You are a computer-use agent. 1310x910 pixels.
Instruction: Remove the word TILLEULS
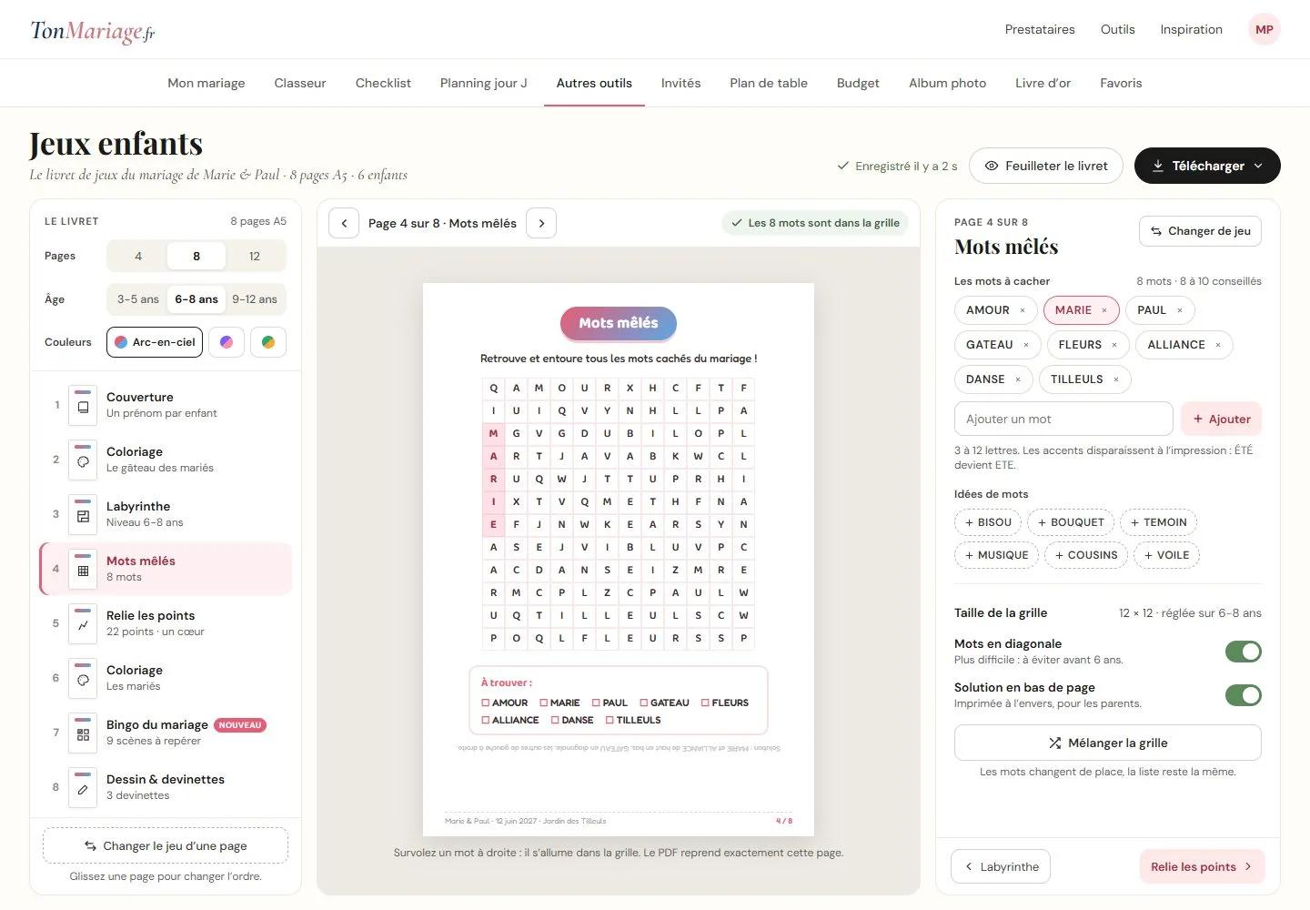coord(1116,379)
